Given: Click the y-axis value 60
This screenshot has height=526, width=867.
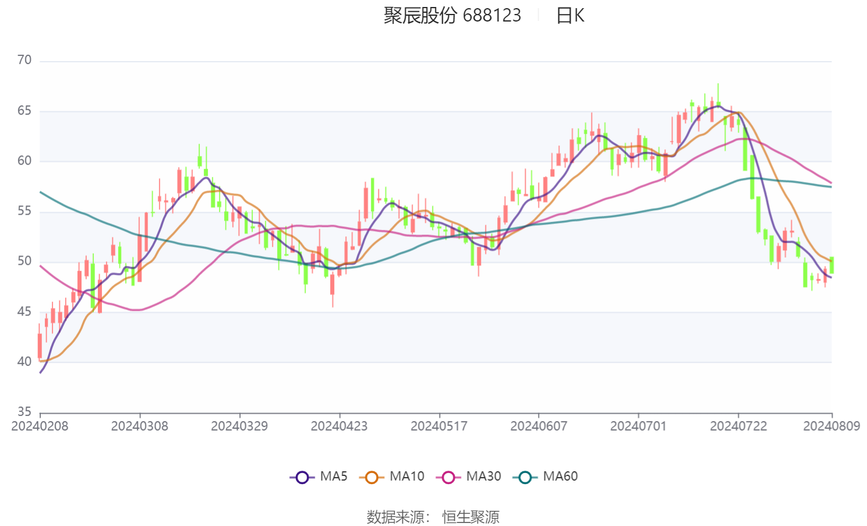Looking at the screenshot, I should [24, 161].
